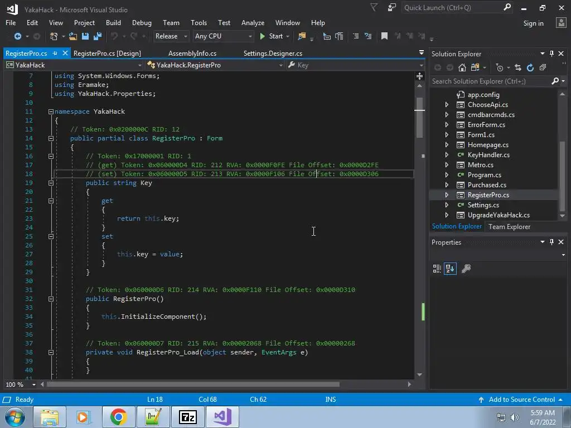Screen dimensions: 571x428
Task: Open the YakaHack project navigation dropdown
Action: 74,65
